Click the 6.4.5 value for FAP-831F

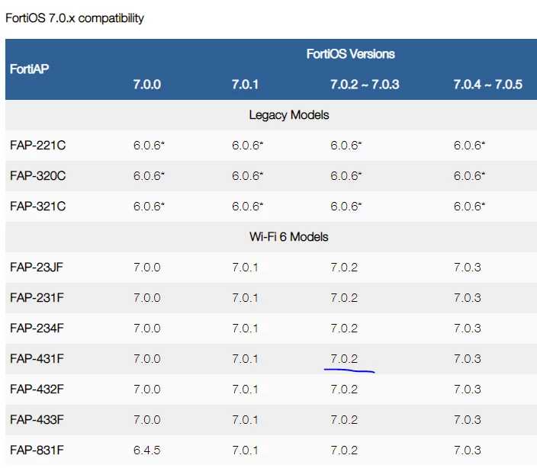point(147,450)
